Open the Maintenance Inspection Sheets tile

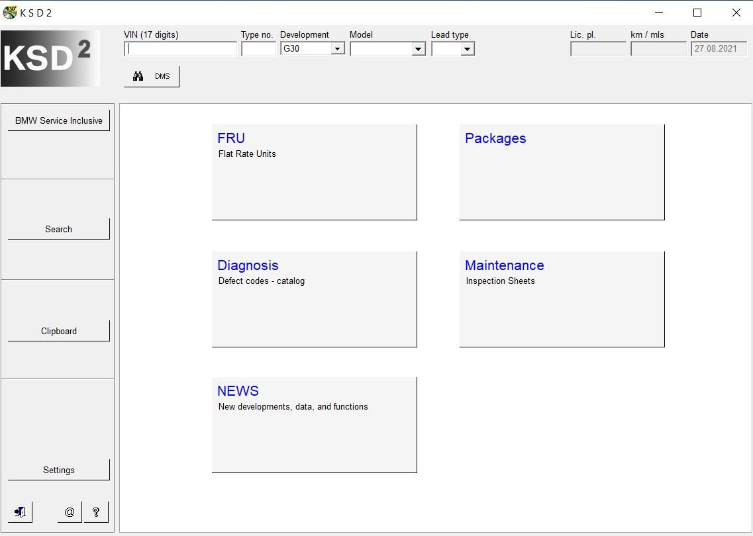point(562,299)
